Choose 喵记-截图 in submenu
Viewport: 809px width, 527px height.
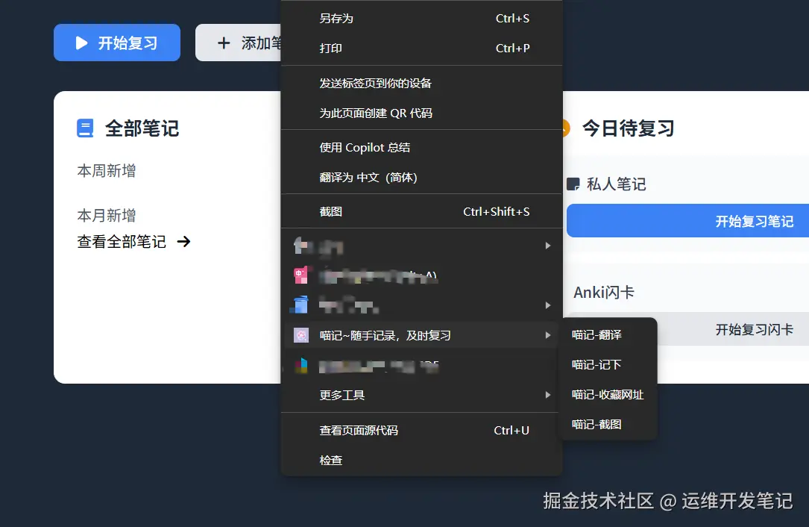tap(609, 425)
